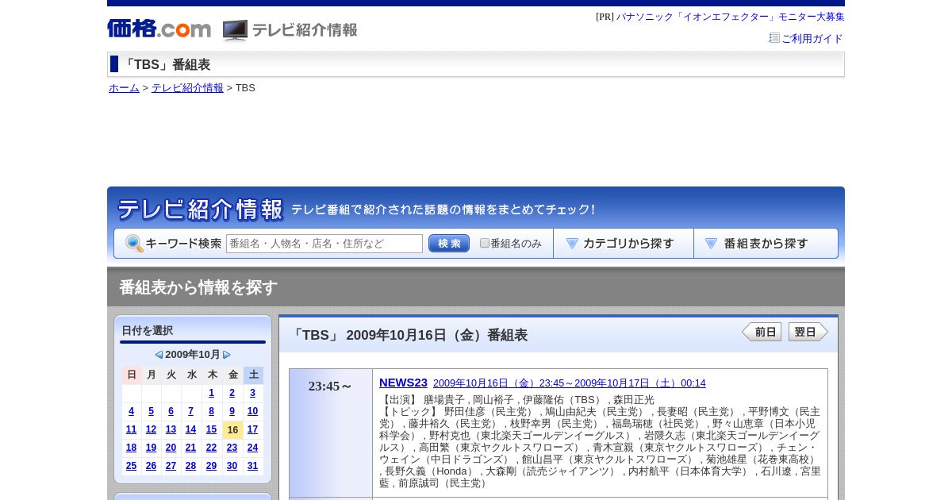Select October 14 in calendar
This screenshot has width=952, height=500.
(x=191, y=429)
